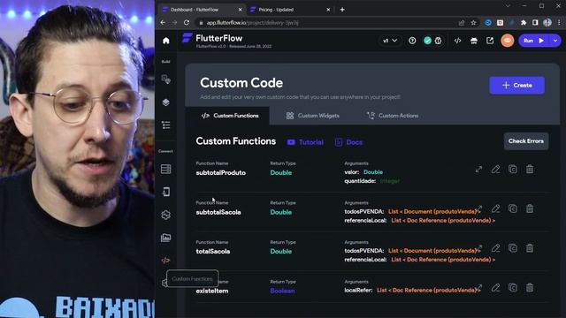Open the API calls phone icon
The height and width of the screenshot is (318, 566).
coord(166,192)
